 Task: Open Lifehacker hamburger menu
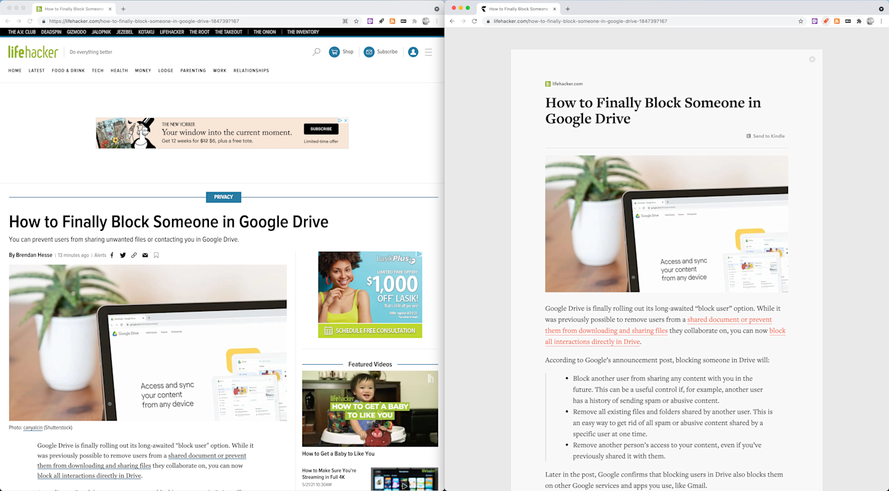click(x=429, y=52)
